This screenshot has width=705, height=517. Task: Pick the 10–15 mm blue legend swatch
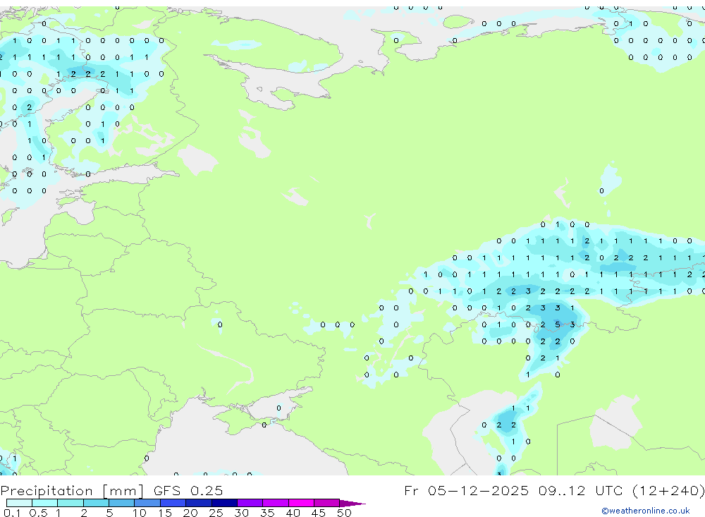pos(147,503)
